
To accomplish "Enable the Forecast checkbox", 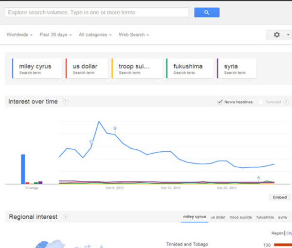I will (x=261, y=102).
